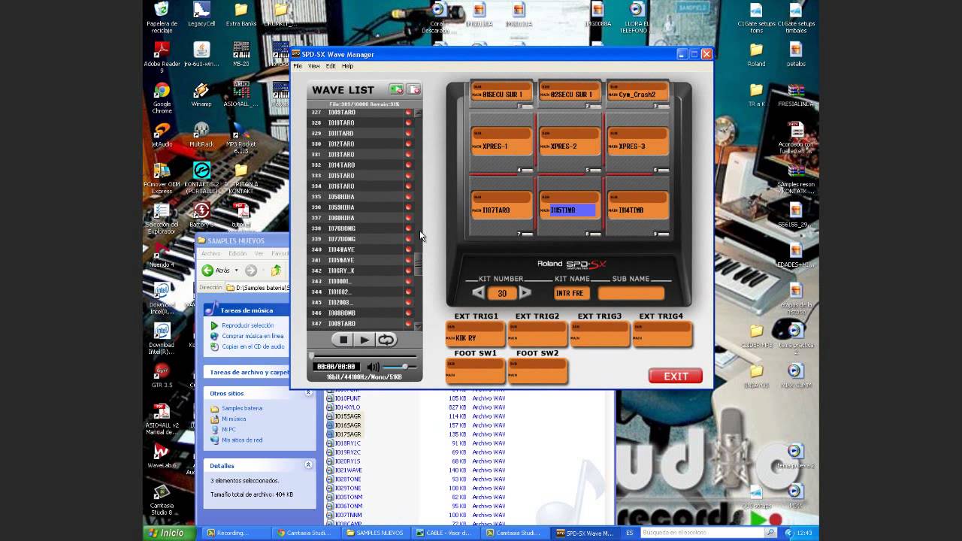Select wave row 346 I008BOMB
Viewport: 962px width, 541px height.
pos(360,313)
